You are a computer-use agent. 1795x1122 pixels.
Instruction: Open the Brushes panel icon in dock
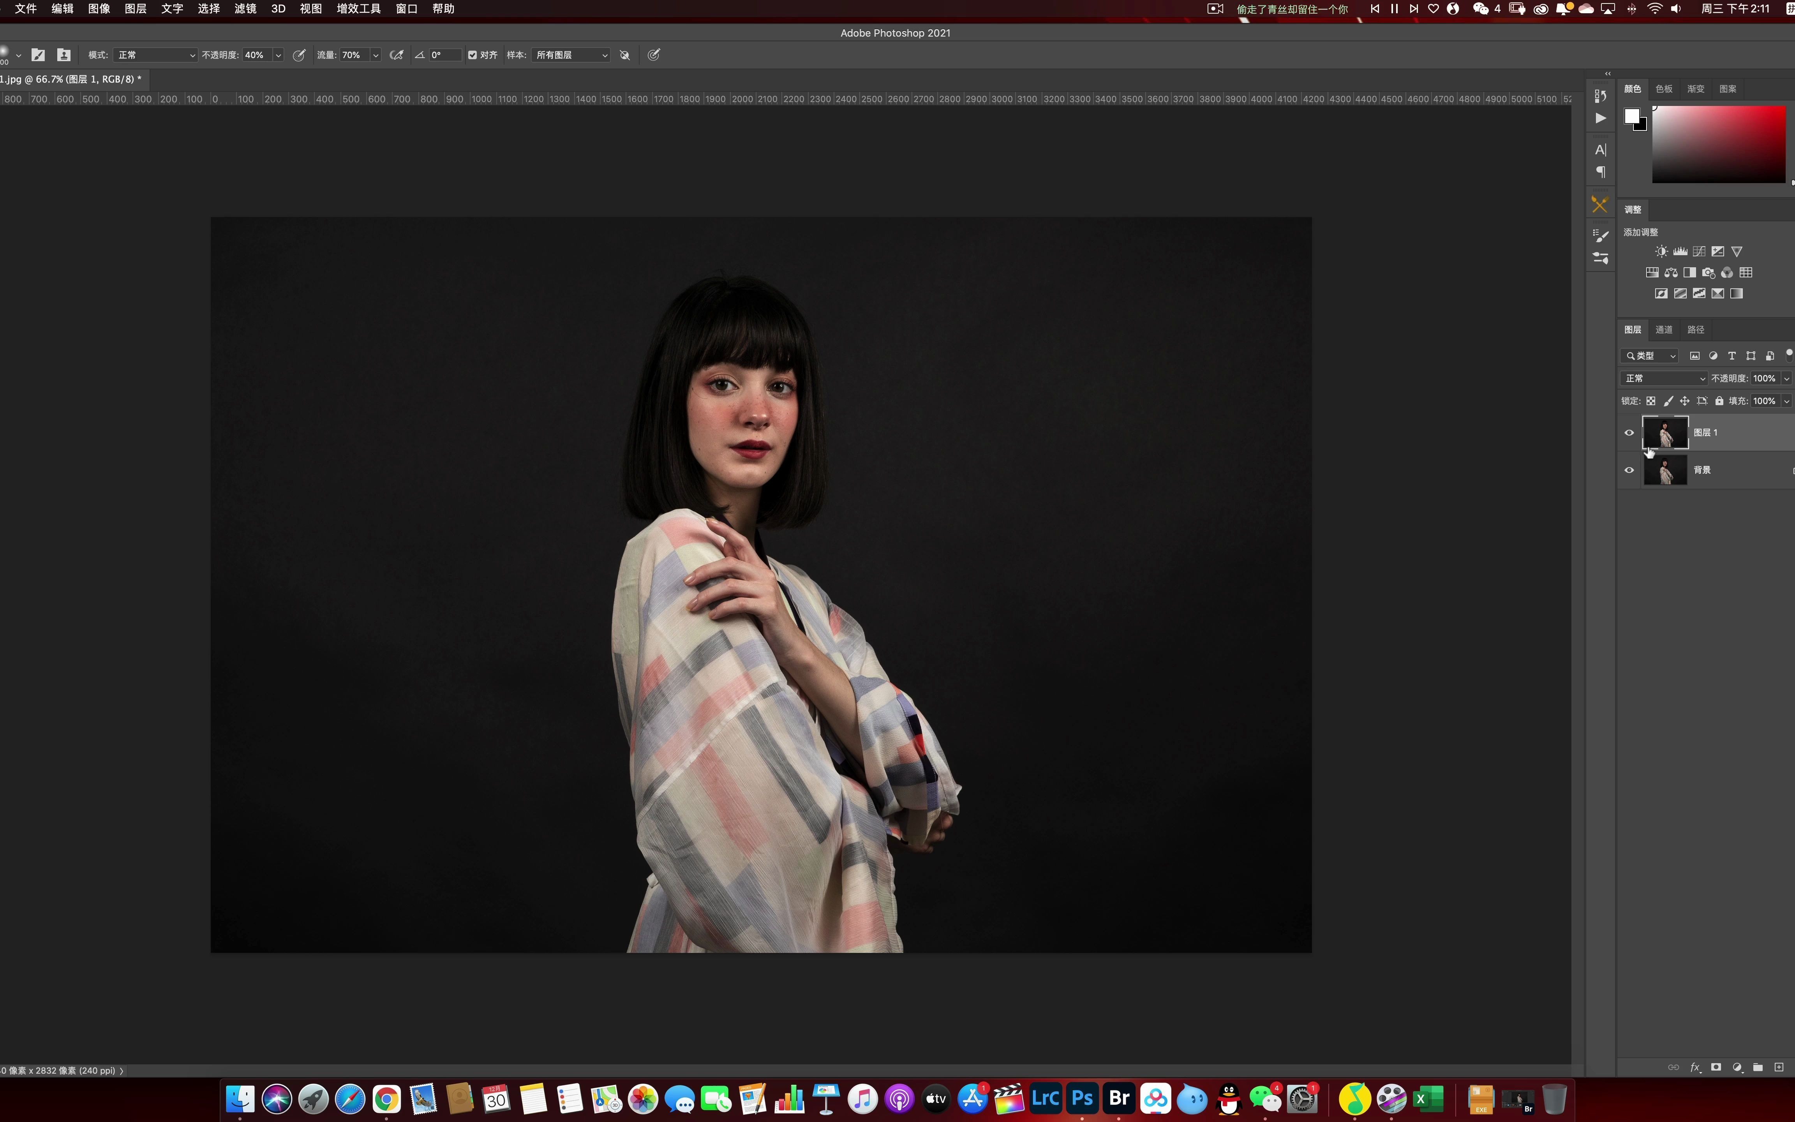point(1601,258)
